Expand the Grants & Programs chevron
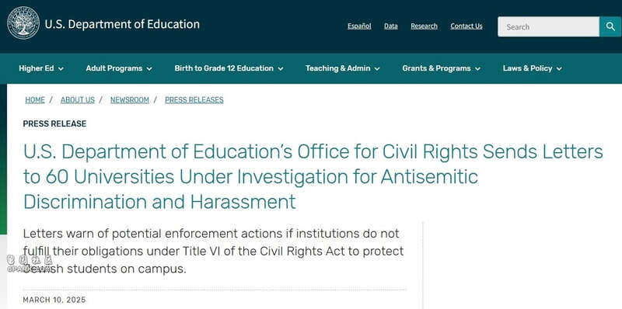Viewport: 622px width, 309px height. coord(477,69)
